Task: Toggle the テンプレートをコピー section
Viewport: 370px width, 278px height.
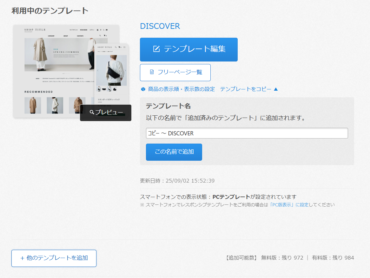Action: point(245,89)
